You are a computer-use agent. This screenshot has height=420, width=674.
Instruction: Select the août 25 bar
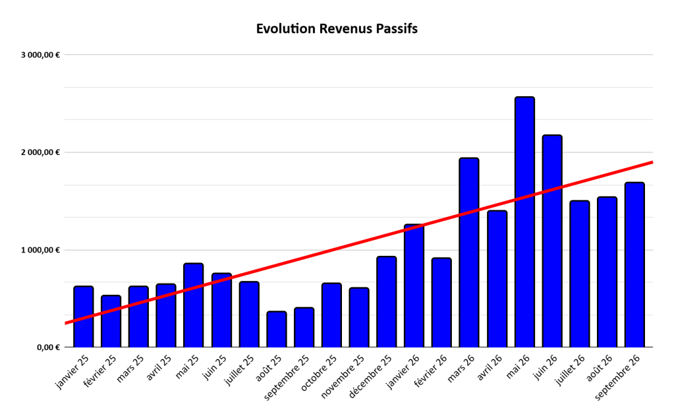277,329
